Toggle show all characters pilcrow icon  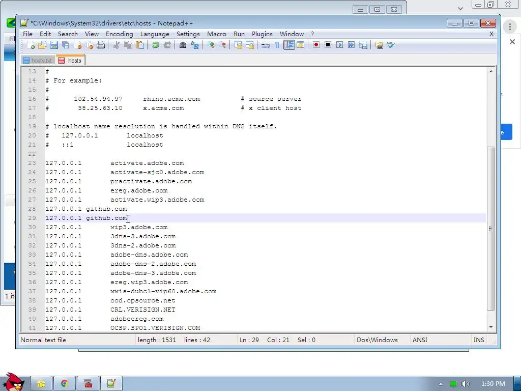pos(277,45)
